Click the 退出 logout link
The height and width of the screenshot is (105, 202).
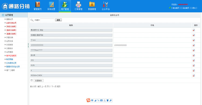point(194,8)
